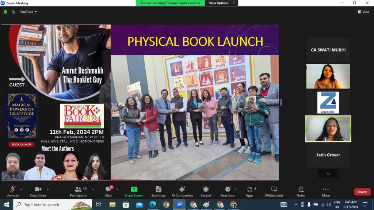Start recording with Record button
This screenshot has height=210, width=374.
click(206, 191)
